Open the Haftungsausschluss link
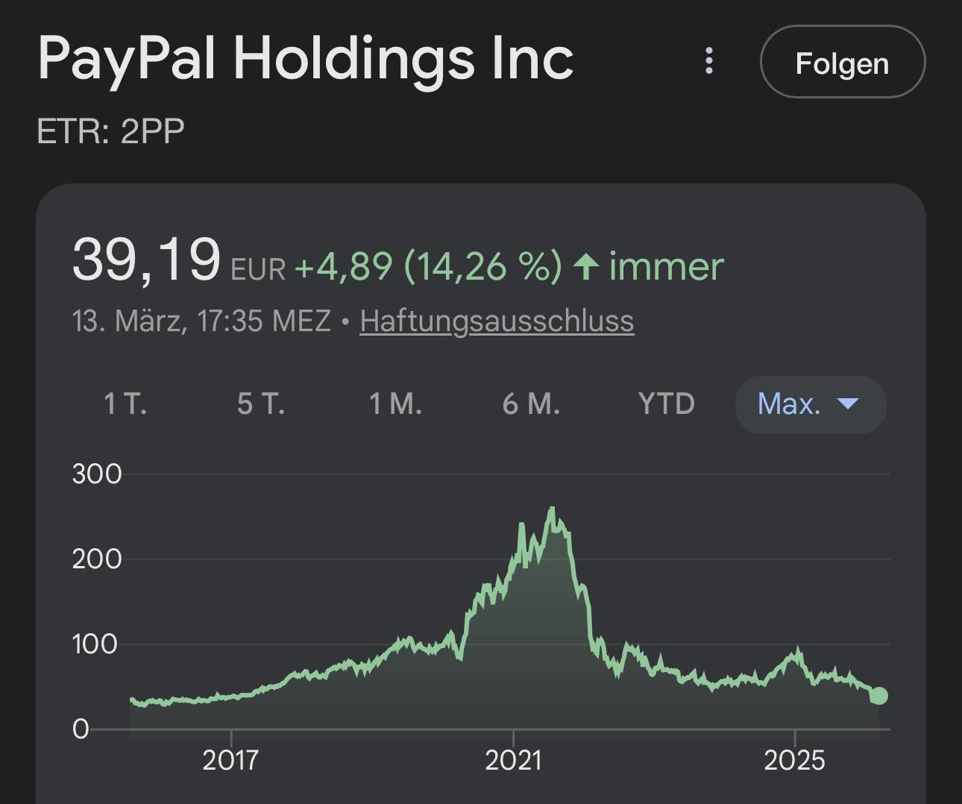 coord(497,321)
